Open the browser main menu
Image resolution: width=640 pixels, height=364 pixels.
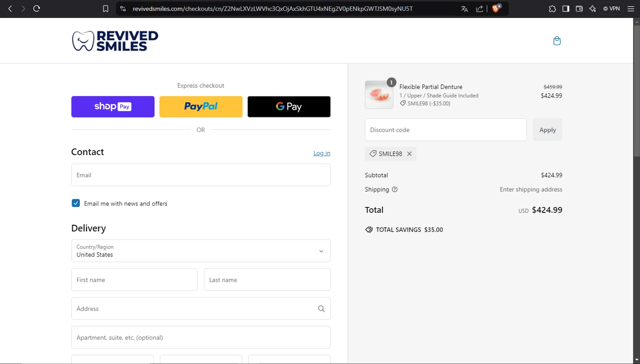[x=631, y=9]
